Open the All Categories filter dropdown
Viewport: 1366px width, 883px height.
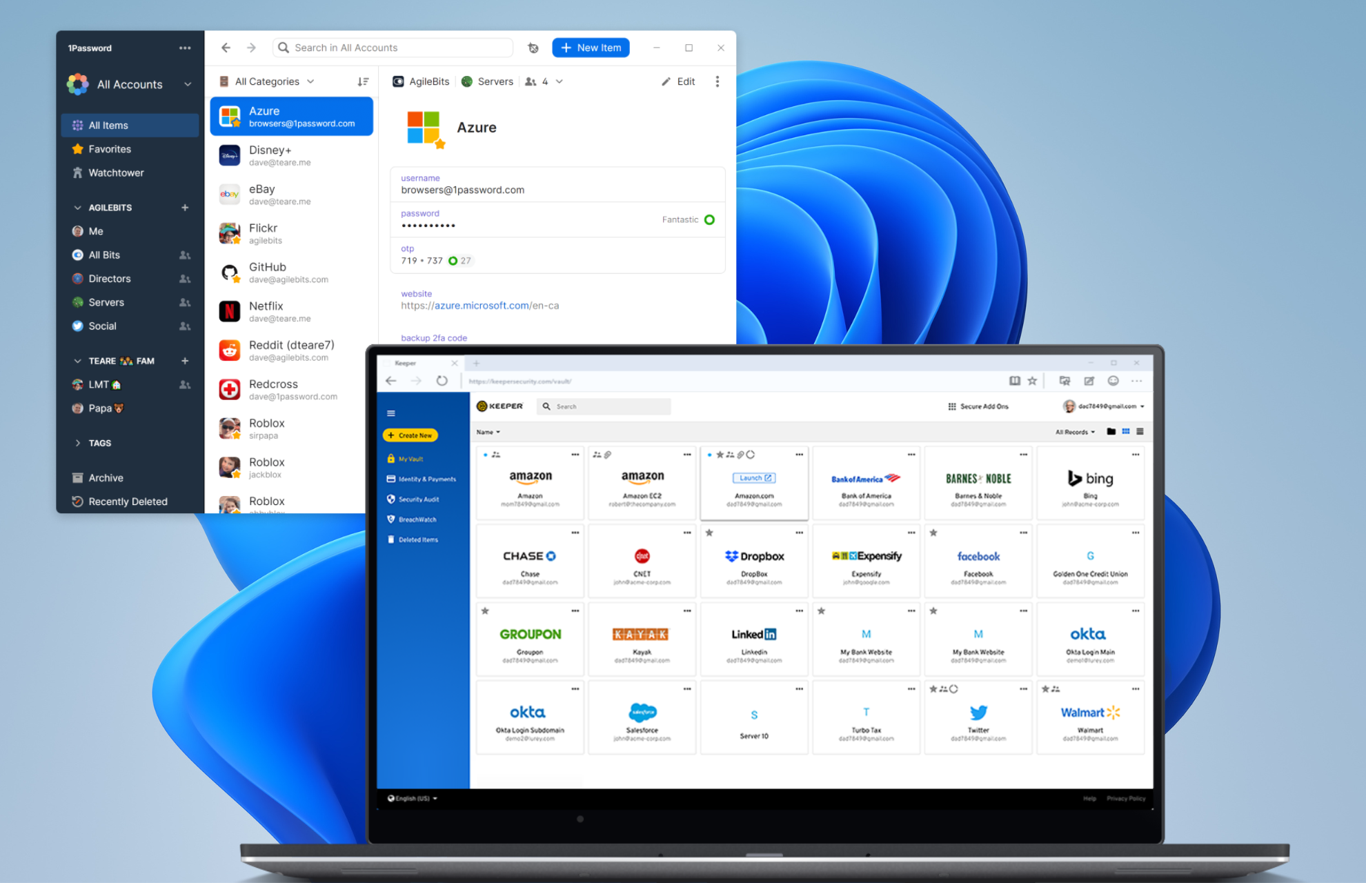point(266,81)
